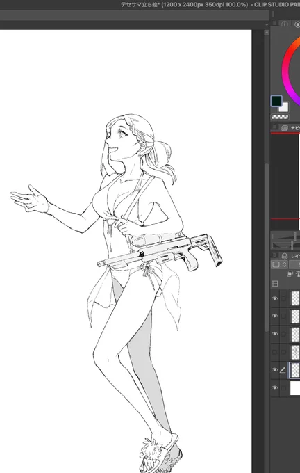Screen dimensions: 300x473
Task: Open the layer blending mode field
Action: click(x=294, y=264)
